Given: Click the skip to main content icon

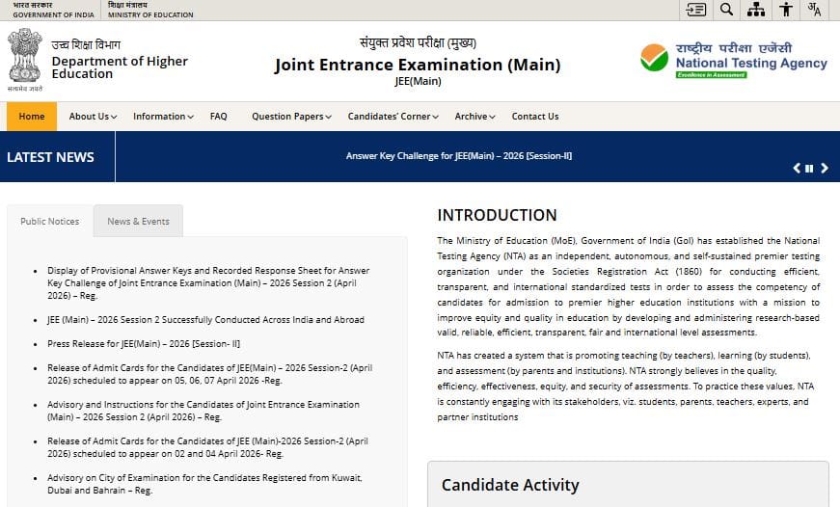Looking at the screenshot, I should click(x=696, y=10).
